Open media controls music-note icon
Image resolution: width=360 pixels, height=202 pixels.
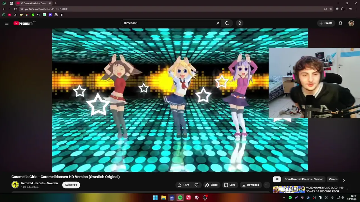pyautogui.click(x=350, y=9)
